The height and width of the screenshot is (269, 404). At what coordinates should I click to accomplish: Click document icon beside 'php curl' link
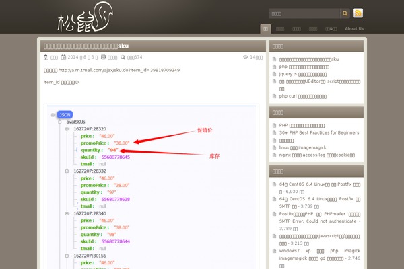(x=275, y=96)
